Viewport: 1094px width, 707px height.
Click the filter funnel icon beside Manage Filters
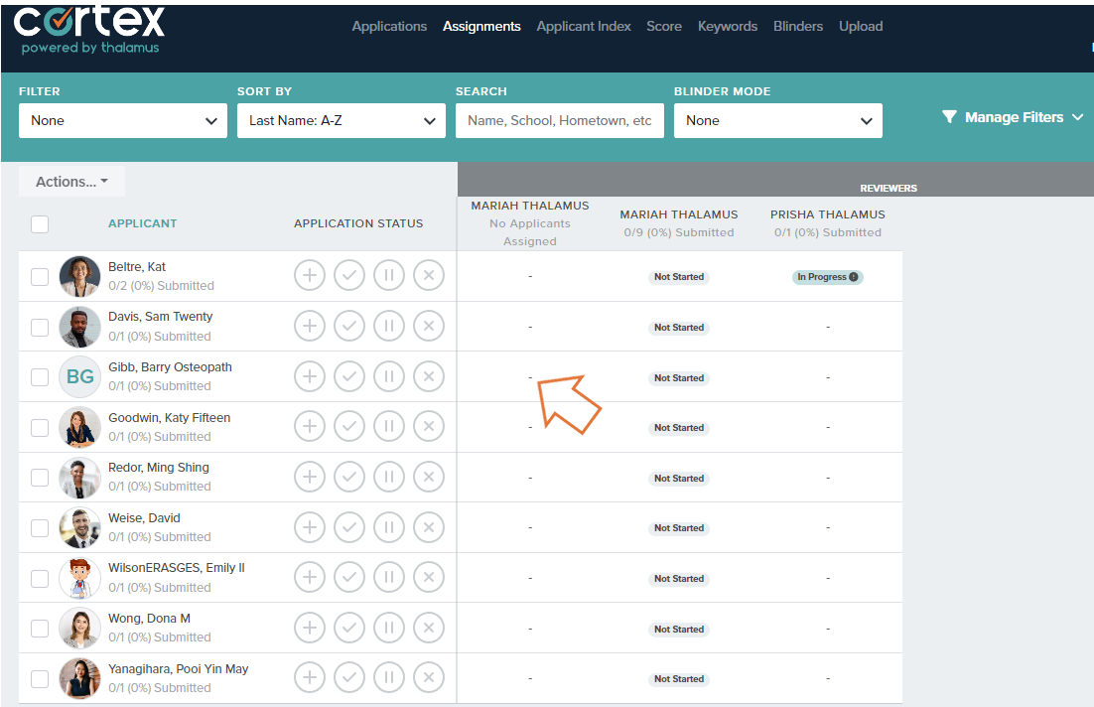pyautogui.click(x=948, y=116)
